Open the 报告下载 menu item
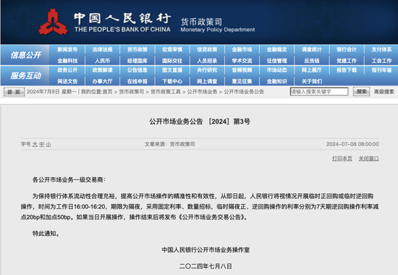 tap(347, 70)
